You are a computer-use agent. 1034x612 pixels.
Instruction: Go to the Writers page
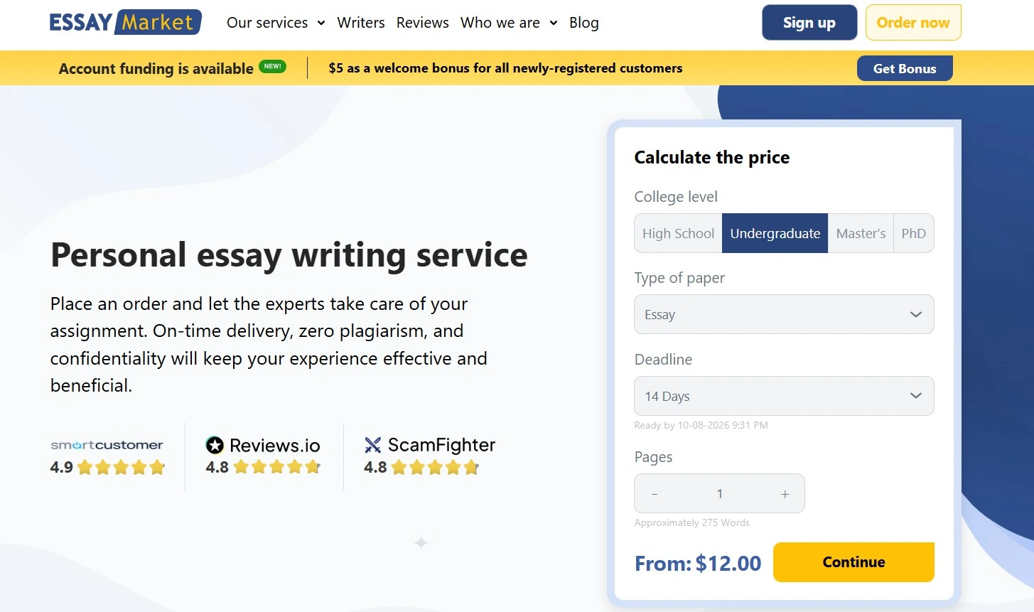click(361, 23)
